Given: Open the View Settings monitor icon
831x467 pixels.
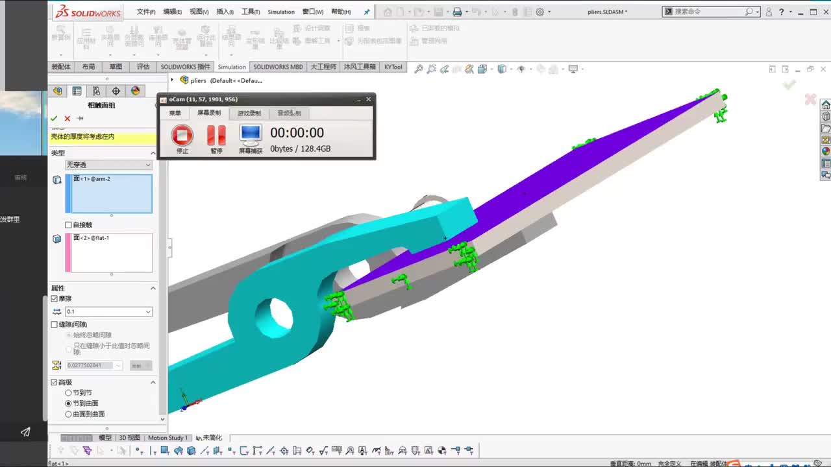Looking at the screenshot, I should click(x=573, y=69).
